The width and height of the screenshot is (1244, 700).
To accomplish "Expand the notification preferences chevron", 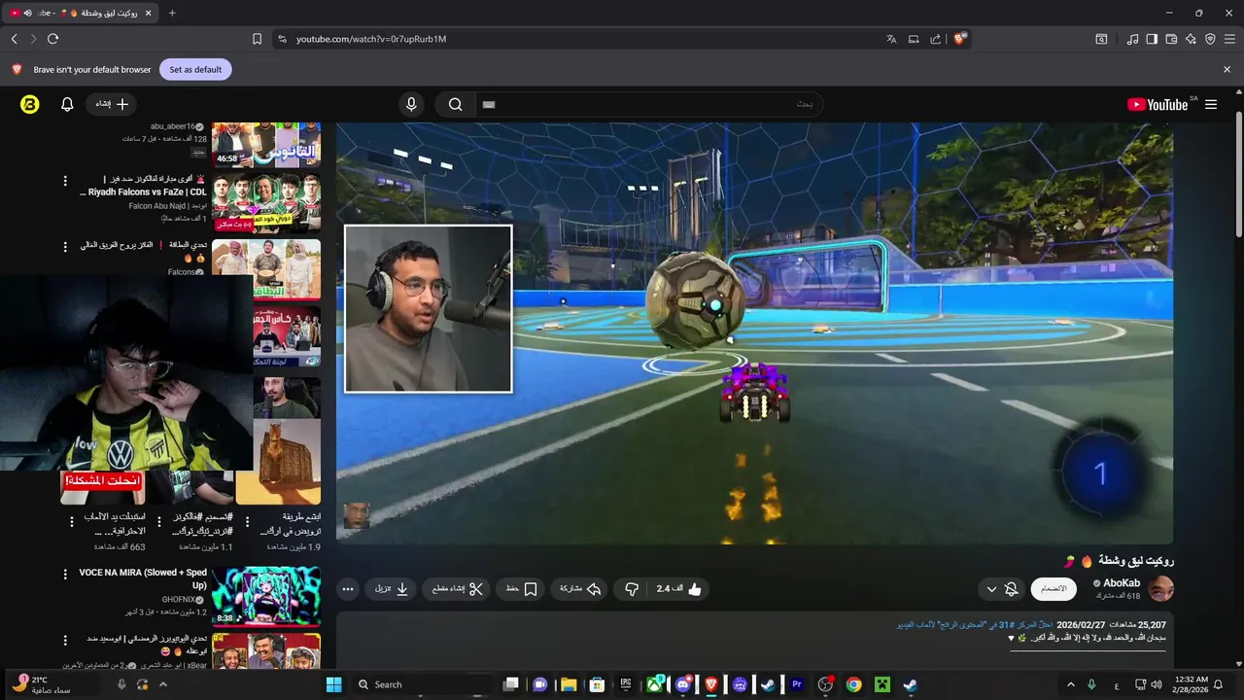I will pos(991,589).
